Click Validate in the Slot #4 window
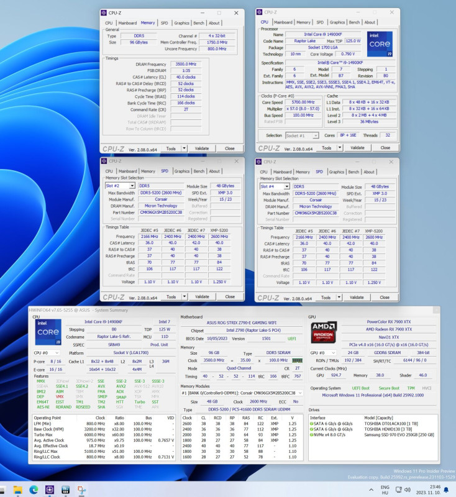This screenshot has height=497, width=456. click(357, 298)
